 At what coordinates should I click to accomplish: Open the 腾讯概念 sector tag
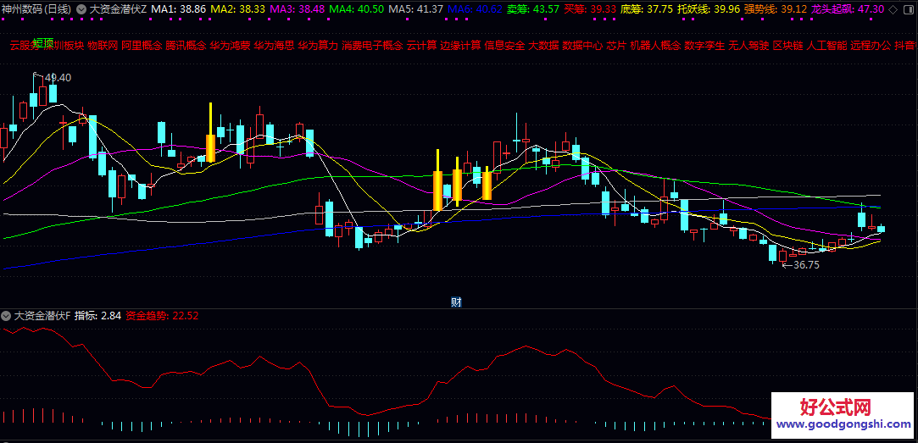point(186,45)
